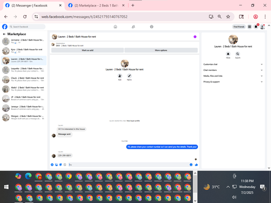Expand Customize chat section
This screenshot has height=203, width=271.
pyautogui.click(x=233, y=64)
